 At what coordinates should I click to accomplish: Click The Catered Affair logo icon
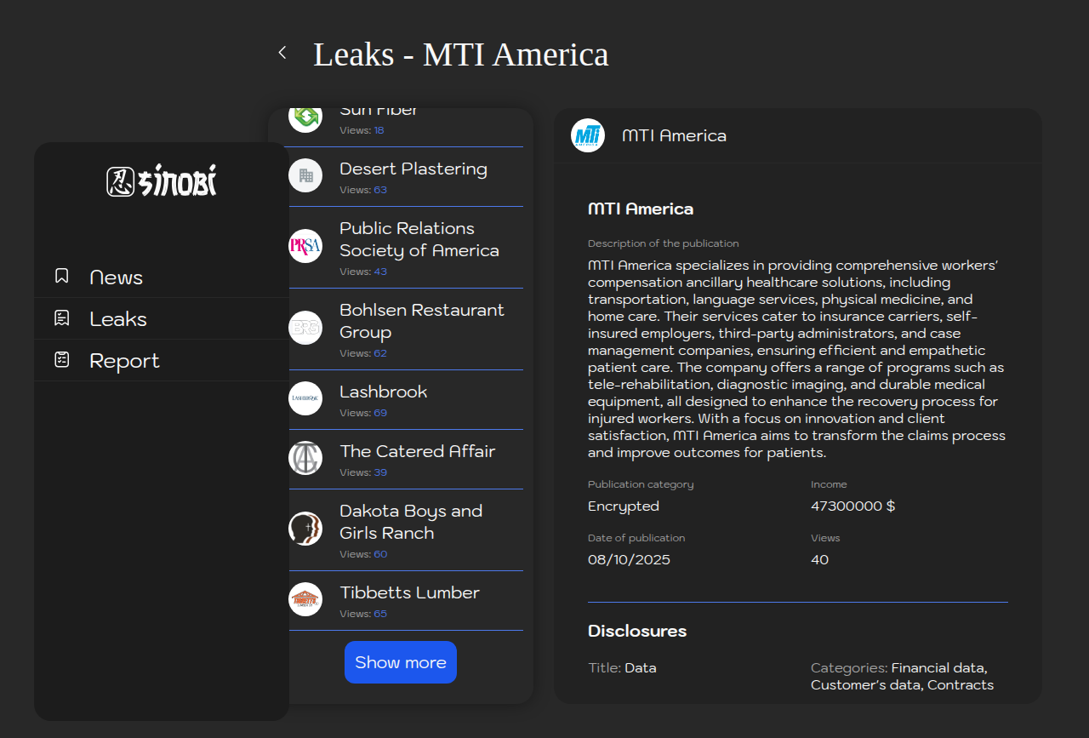[x=305, y=458]
